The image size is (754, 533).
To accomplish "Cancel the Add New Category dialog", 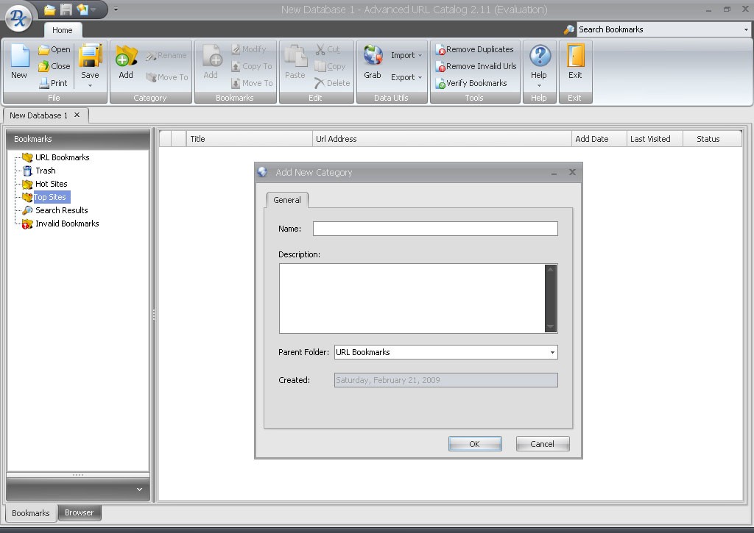I will coord(542,443).
